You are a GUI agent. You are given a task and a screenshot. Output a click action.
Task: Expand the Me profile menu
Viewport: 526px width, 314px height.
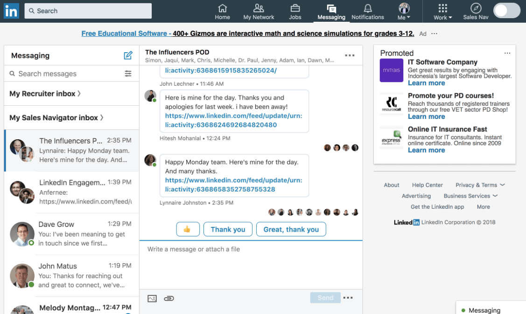point(404,12)
